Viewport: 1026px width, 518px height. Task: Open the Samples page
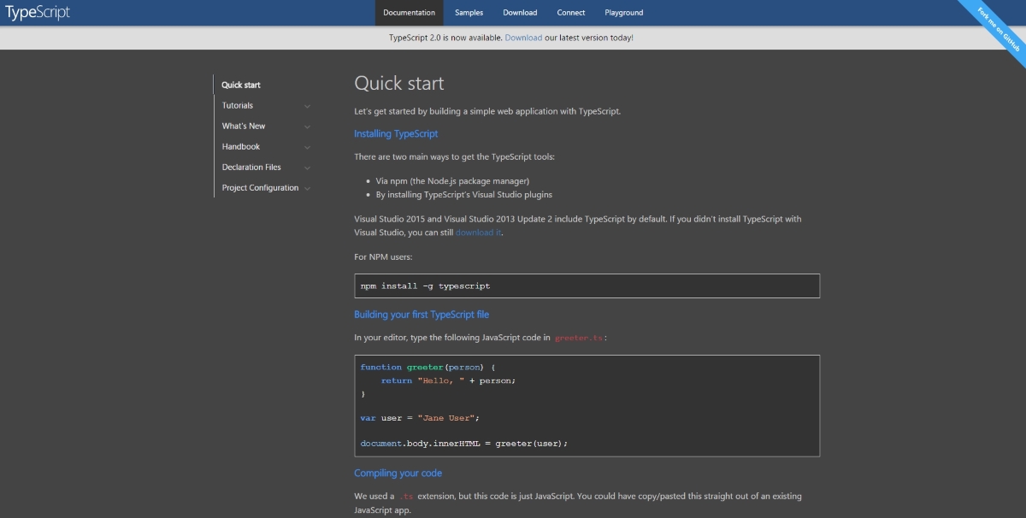coord(469,12)
